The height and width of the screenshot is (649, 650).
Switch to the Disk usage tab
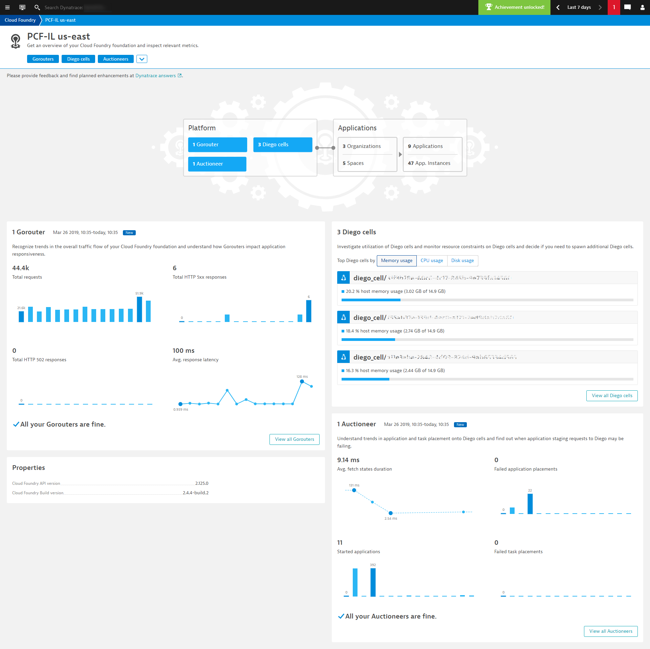click(462, 260)
